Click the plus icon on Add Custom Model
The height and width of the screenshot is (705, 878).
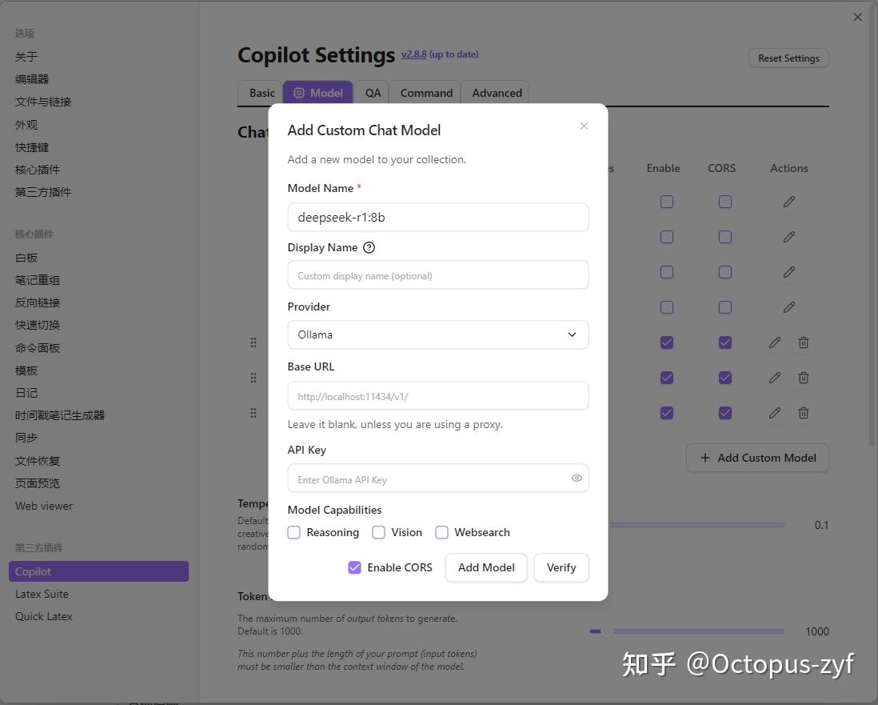point(704,458)
